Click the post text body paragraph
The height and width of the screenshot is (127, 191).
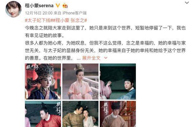pos(105,43)
